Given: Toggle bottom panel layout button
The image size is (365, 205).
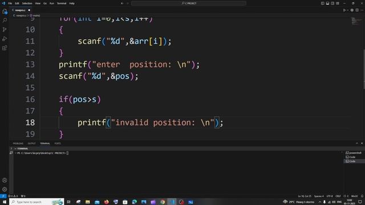Looking at the screenshot, I should pyautogui.click(x=327, y=3).
